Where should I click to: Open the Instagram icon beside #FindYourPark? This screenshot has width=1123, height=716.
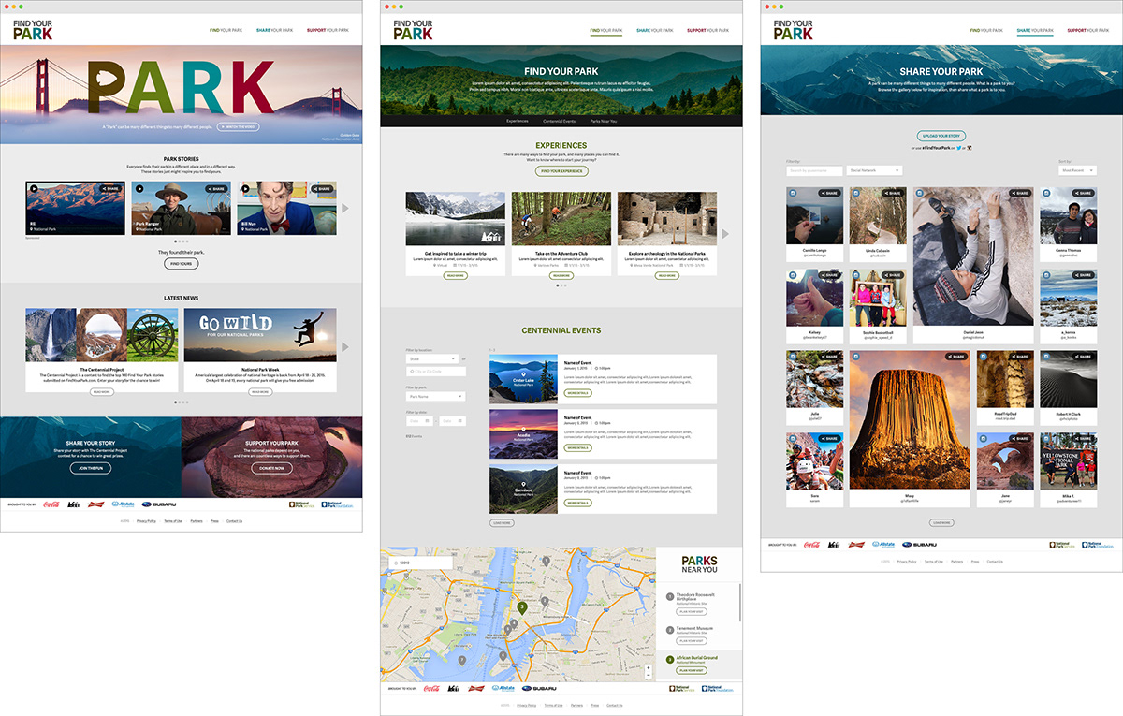click(x=968, y=148)
